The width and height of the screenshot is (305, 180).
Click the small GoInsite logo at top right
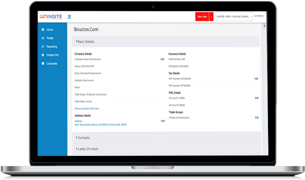click(x=259, y=16)
